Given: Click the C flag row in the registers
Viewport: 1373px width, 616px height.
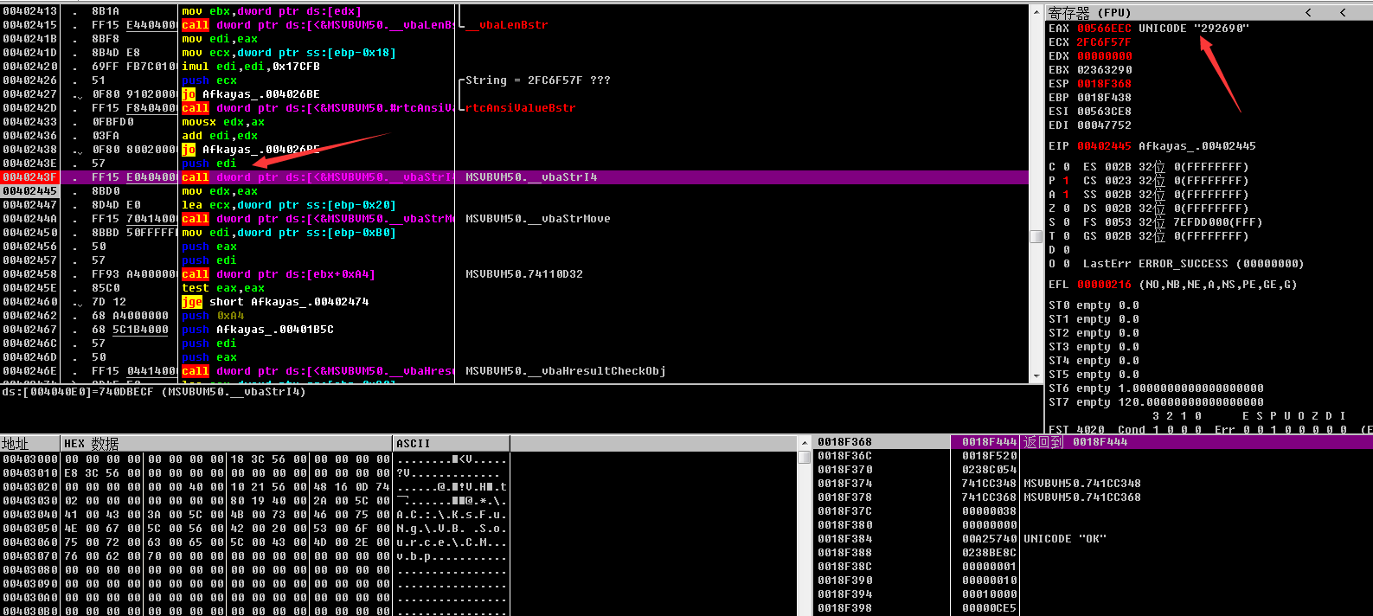Looking at the screenshot, I should point(1147,167).
